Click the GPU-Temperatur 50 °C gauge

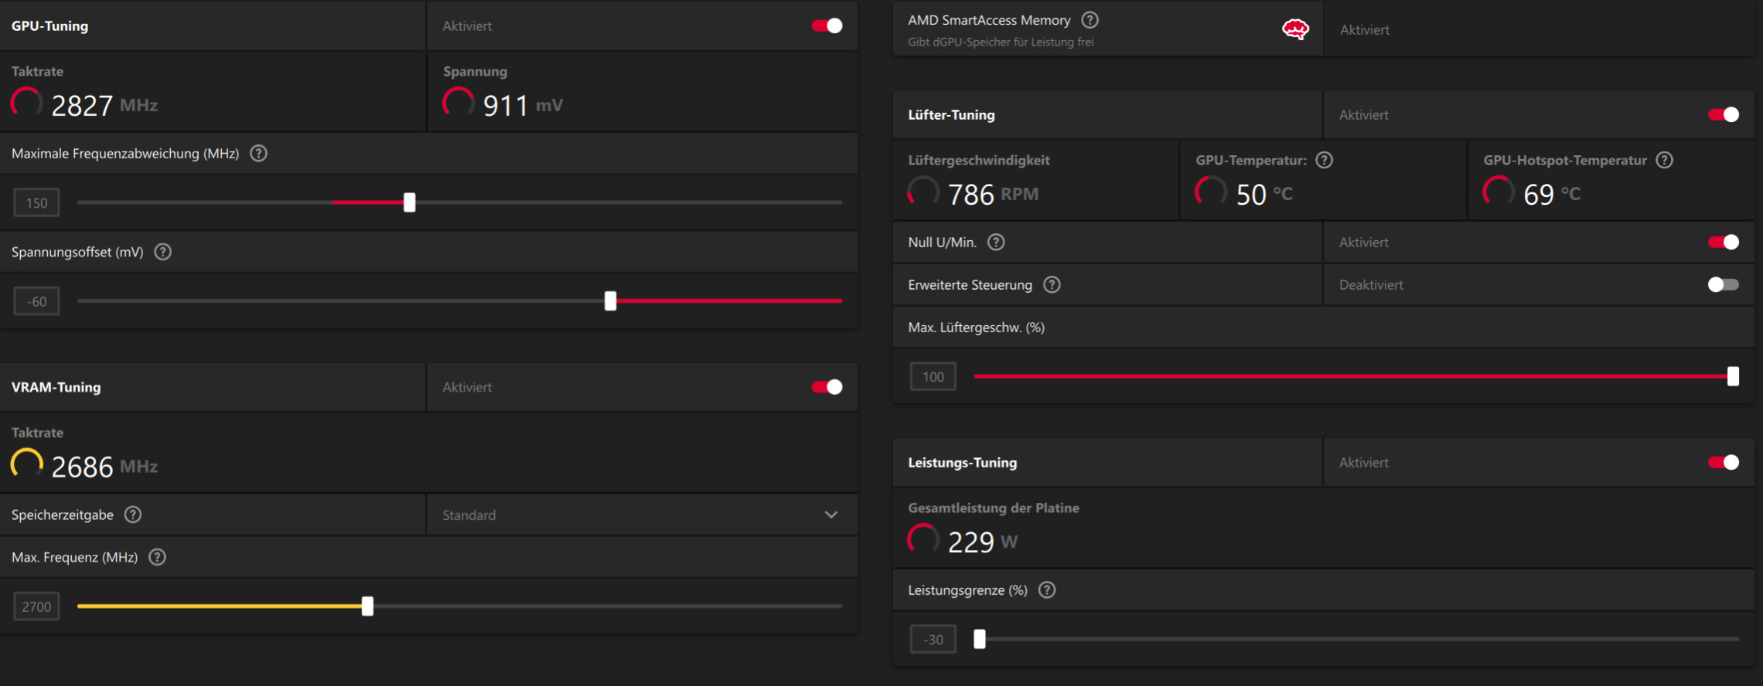(1211, 192)
